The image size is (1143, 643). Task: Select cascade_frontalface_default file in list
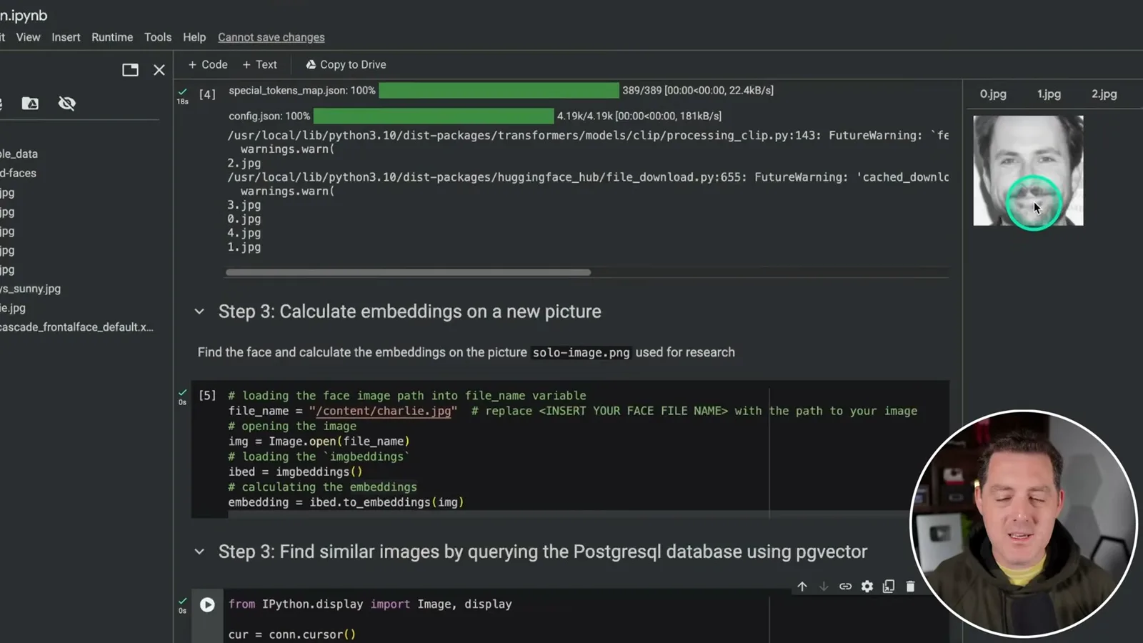(x=76, y=327)
